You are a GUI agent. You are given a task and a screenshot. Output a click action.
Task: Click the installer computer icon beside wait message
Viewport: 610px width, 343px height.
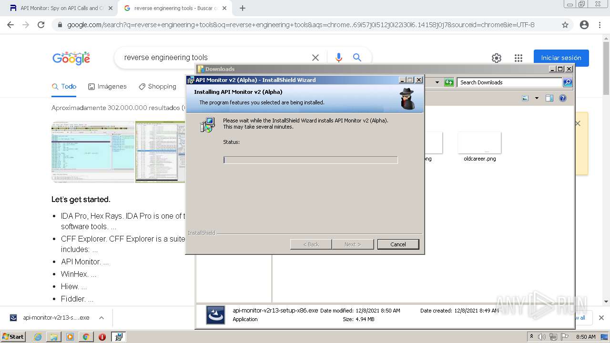(208, 125)
